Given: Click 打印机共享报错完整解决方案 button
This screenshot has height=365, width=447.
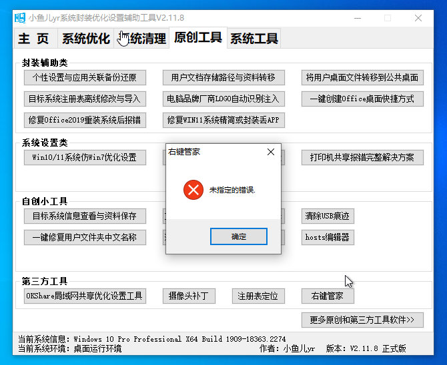Looking at the screenshot, I should point(362,157).
